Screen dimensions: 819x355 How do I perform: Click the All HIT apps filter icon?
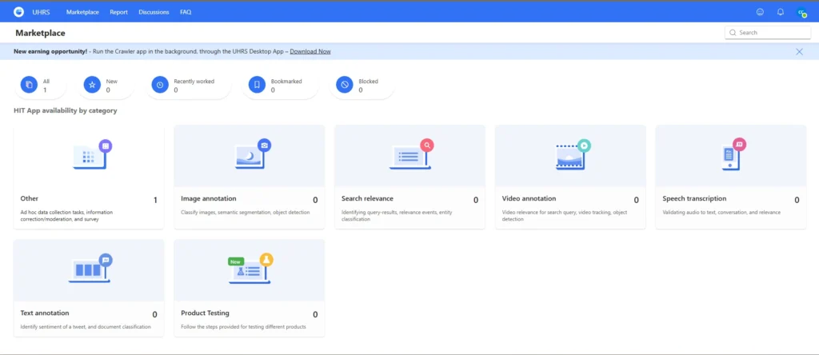[x=30, y=85]
